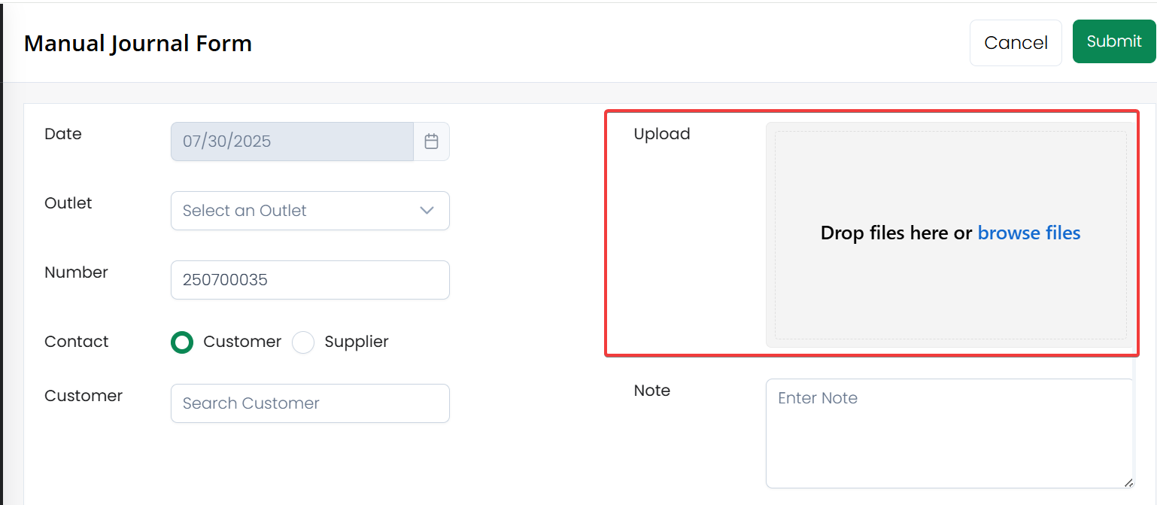Click the chevron arrow in Outlet field
This screenshot has height=505, width=1157.
click(427, 211)
